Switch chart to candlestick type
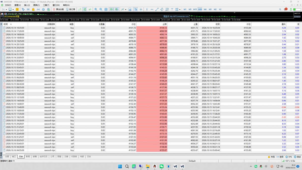Image resolution: width=302 pixels, height=170 pixels. click(85, 9)
